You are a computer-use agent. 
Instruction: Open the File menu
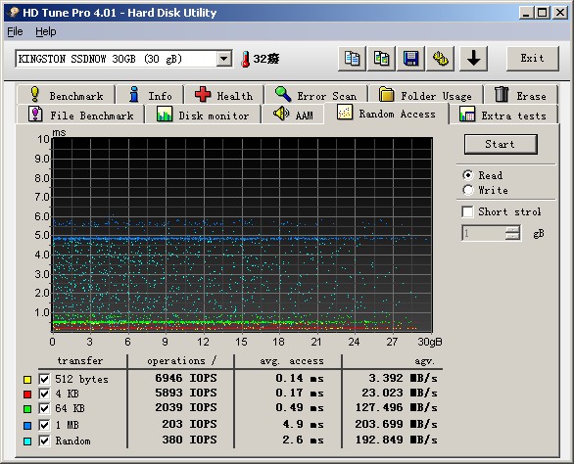15,32
